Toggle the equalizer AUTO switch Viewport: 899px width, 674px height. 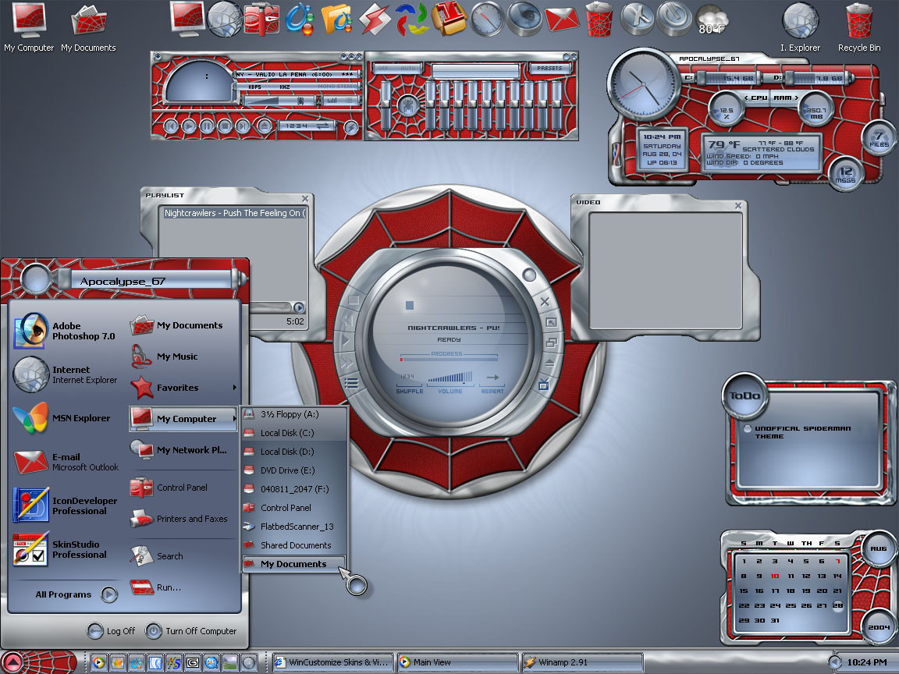pyautogui.click(x=408, y=68)
